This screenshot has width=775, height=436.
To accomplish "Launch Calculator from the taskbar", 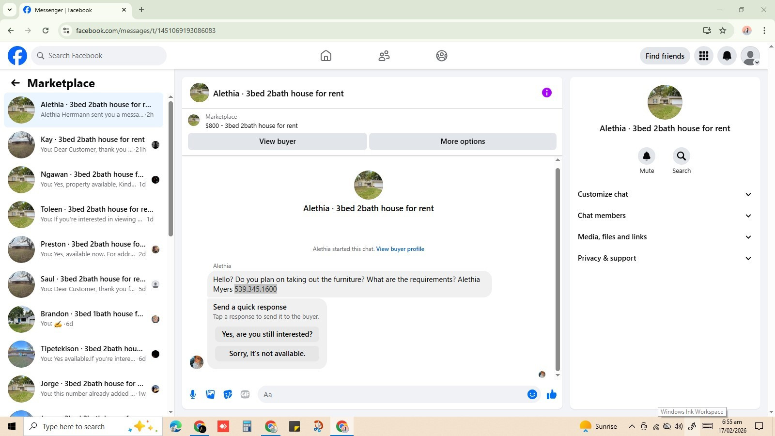I will [247, 426].
